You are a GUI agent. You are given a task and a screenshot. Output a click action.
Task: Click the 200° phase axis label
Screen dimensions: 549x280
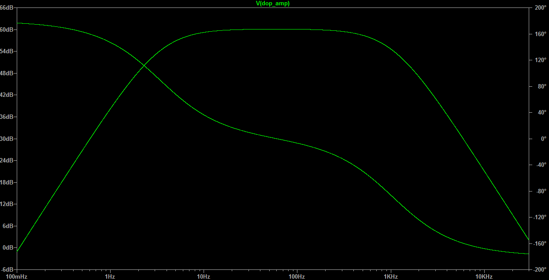[x=540, y=8]
